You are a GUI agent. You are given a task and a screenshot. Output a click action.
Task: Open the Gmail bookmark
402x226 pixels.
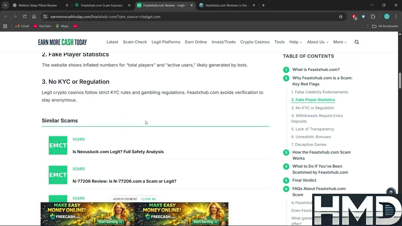pos(22,26)
